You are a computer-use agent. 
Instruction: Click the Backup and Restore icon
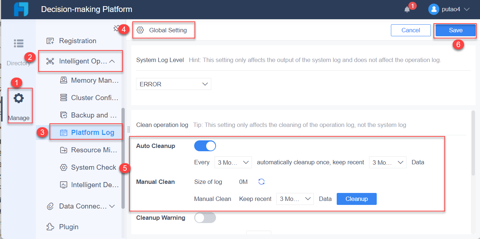pyautogui.click(x=64, y=115)
